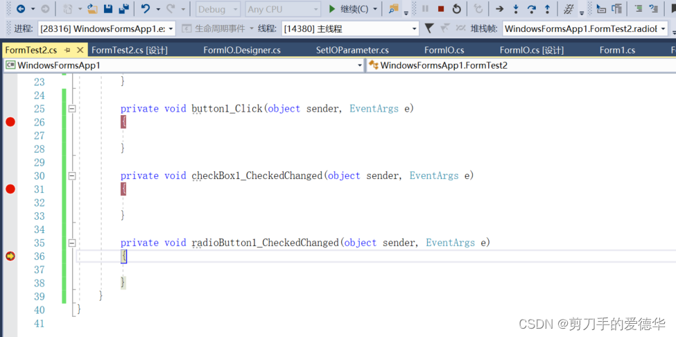Click the thread filter funnel icon

point(428,29)
